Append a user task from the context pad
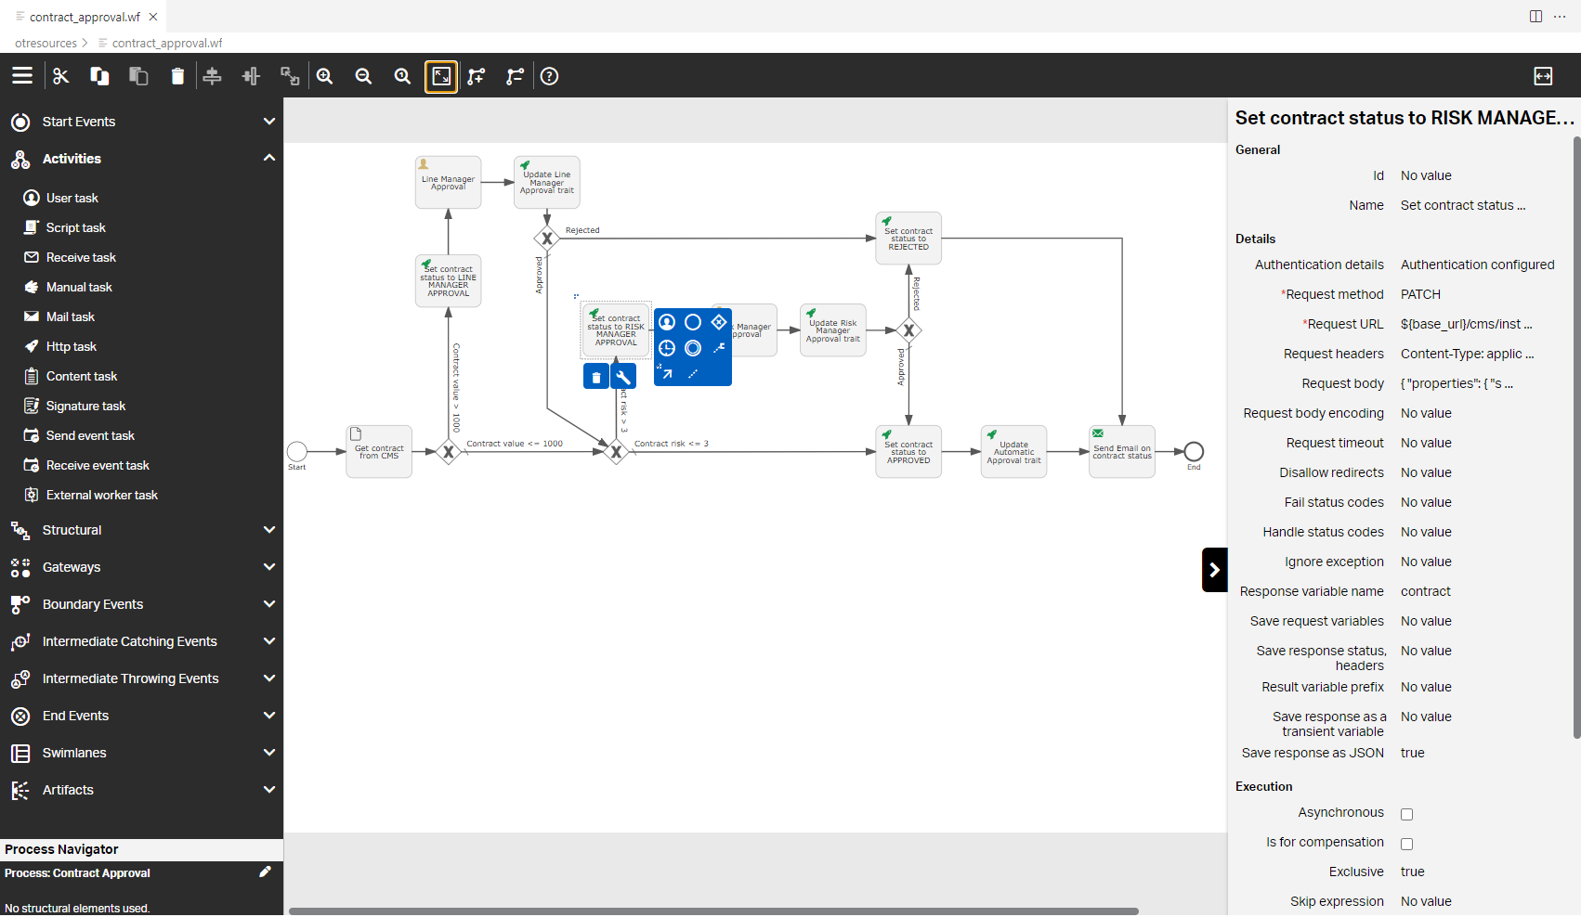 [667, 322]
